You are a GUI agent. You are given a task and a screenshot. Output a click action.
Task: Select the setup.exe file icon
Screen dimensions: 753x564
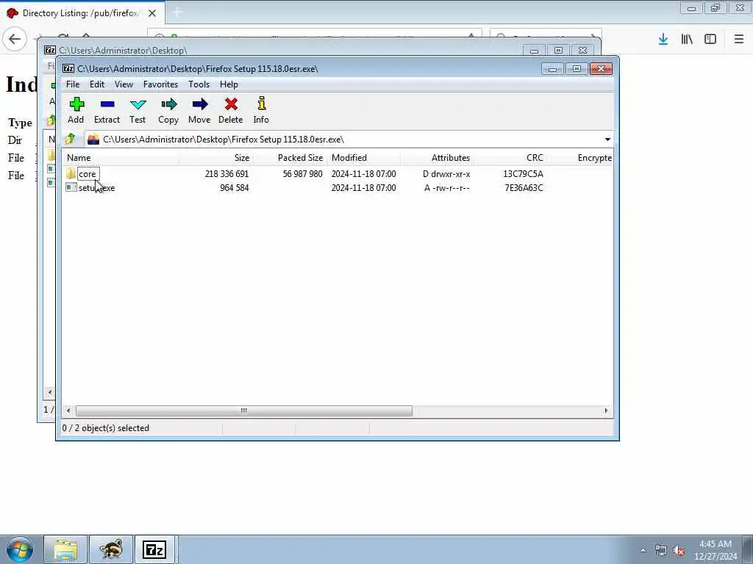71,187
